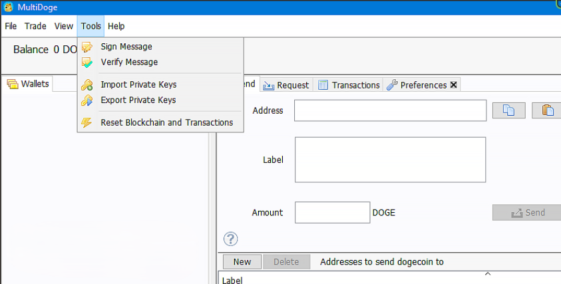This screenshot has width=561, height=284.
Task: Click the copy address icon button
Action: coord(509,110)
